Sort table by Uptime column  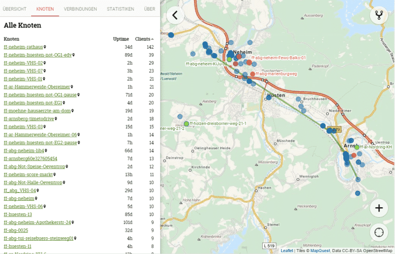click(121, 39)
